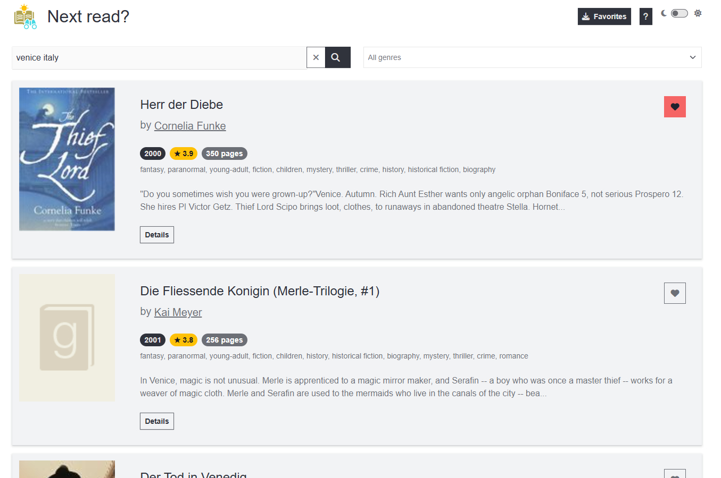Clear the search text with X button

[x=316, y=57]
